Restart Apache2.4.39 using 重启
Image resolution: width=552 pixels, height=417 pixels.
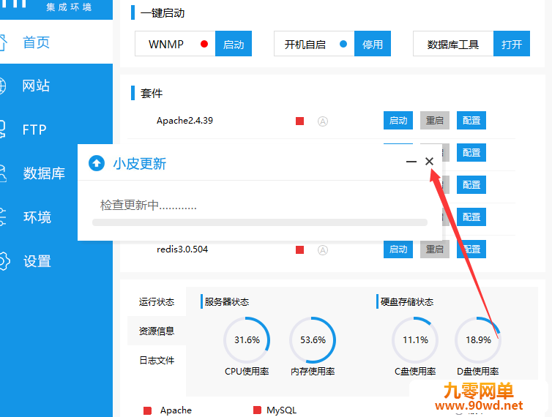435,121
